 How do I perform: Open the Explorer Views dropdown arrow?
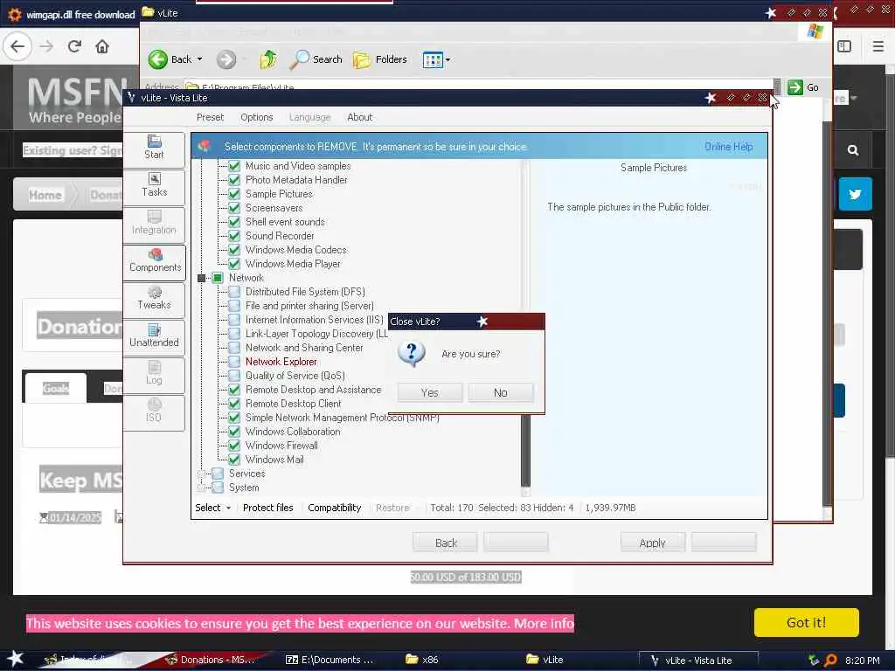(x=448, y=59)
